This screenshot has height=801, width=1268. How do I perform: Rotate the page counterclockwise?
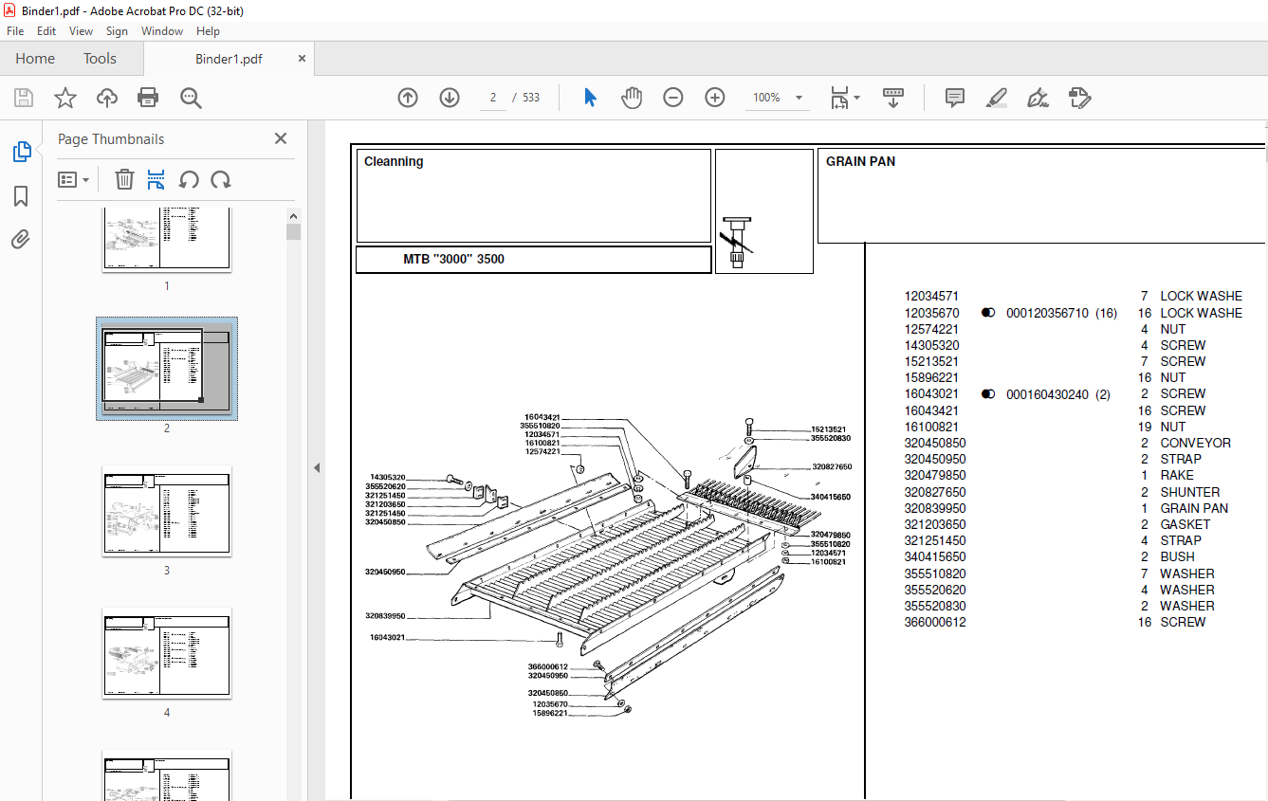click(189, 179)
